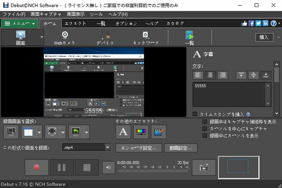Open the 画面キャプチャ menu
Screen dimensions: 282x188
click(46, 14)
